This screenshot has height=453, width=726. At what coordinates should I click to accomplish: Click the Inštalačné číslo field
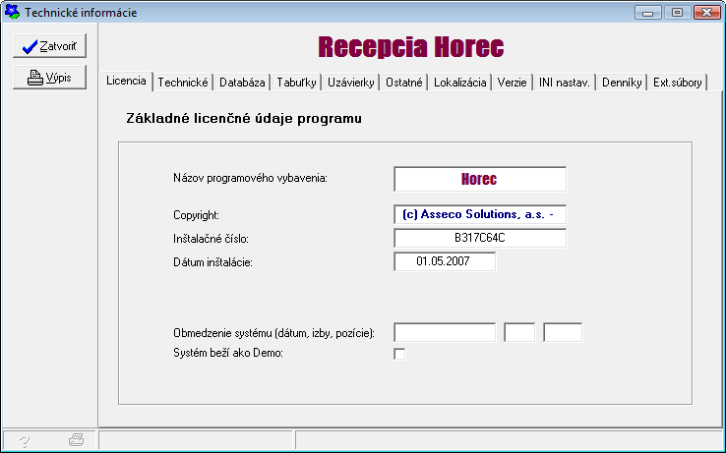pos(479,239)
